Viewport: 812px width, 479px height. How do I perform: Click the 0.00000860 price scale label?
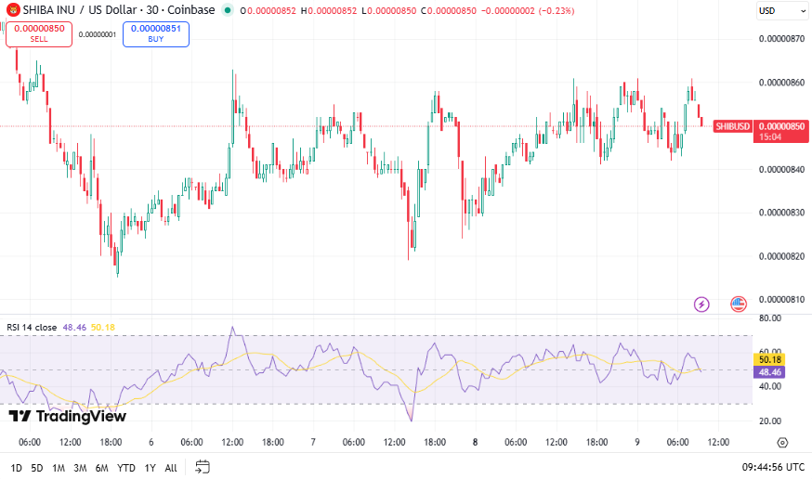pyautogui.click(x=781, y=83)
